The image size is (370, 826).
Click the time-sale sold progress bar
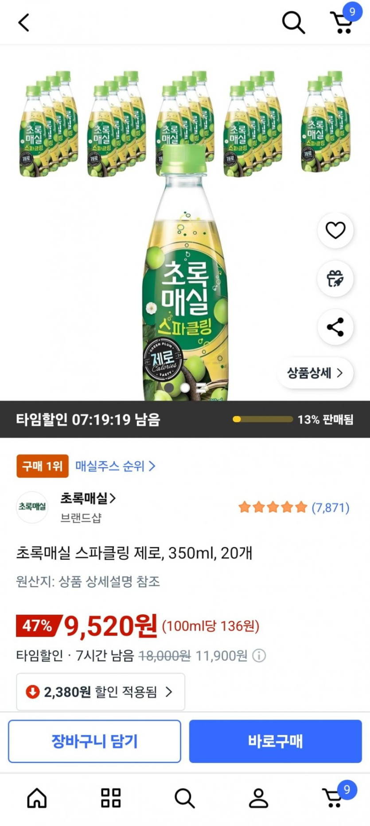click(263, 419)
